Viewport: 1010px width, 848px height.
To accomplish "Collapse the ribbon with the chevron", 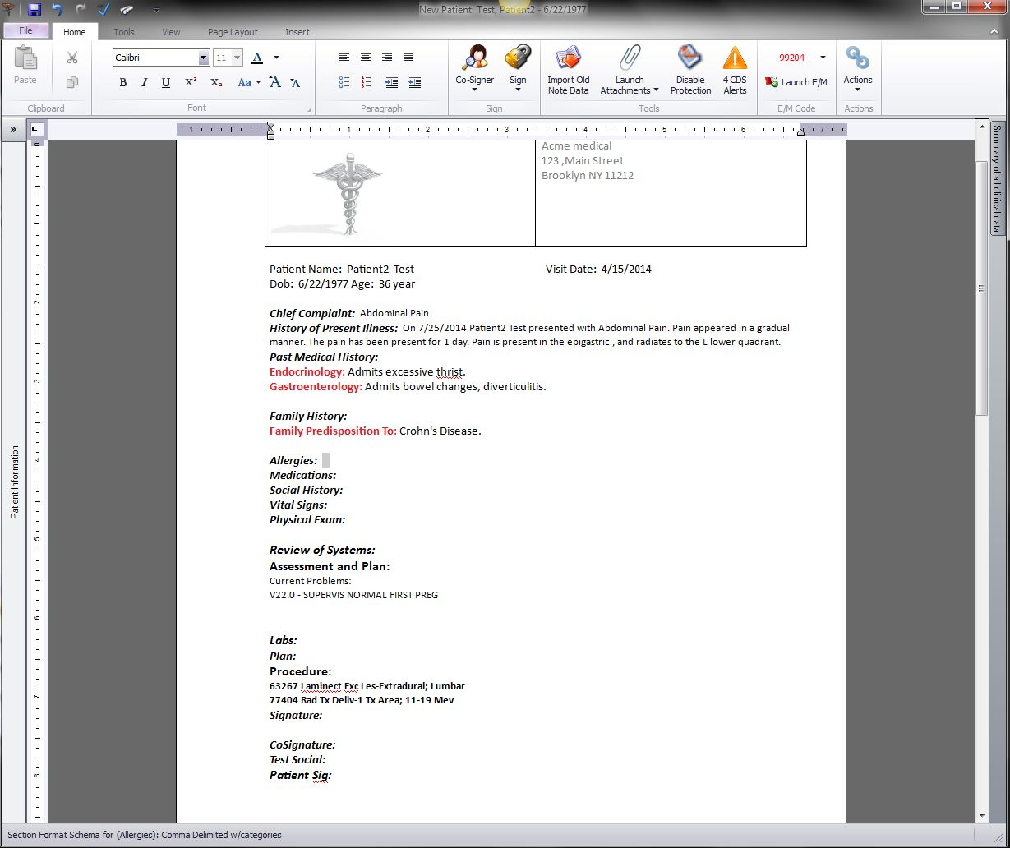I will point(994,31).
